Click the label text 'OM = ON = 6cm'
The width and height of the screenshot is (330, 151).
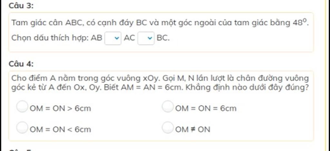[x=206, y=109]
